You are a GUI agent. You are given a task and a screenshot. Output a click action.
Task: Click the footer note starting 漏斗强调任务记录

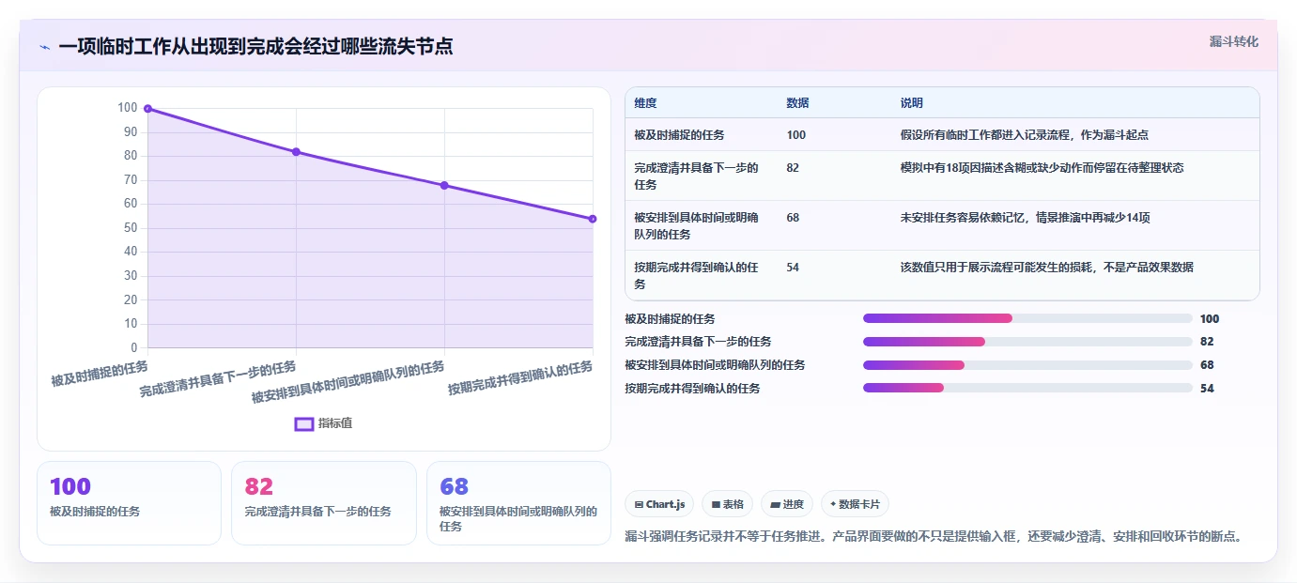click(x=934, y=537)
